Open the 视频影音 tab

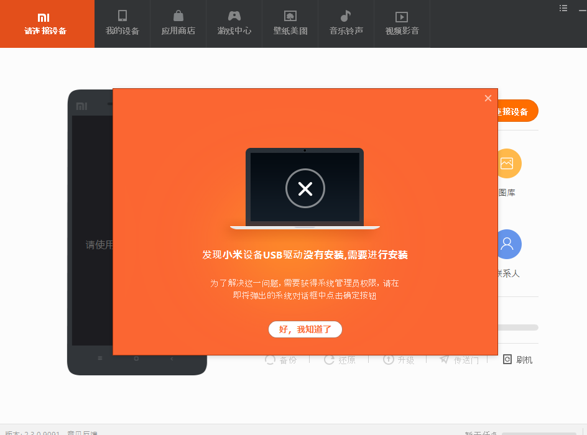pyautogui.click(x=402, y=24)
